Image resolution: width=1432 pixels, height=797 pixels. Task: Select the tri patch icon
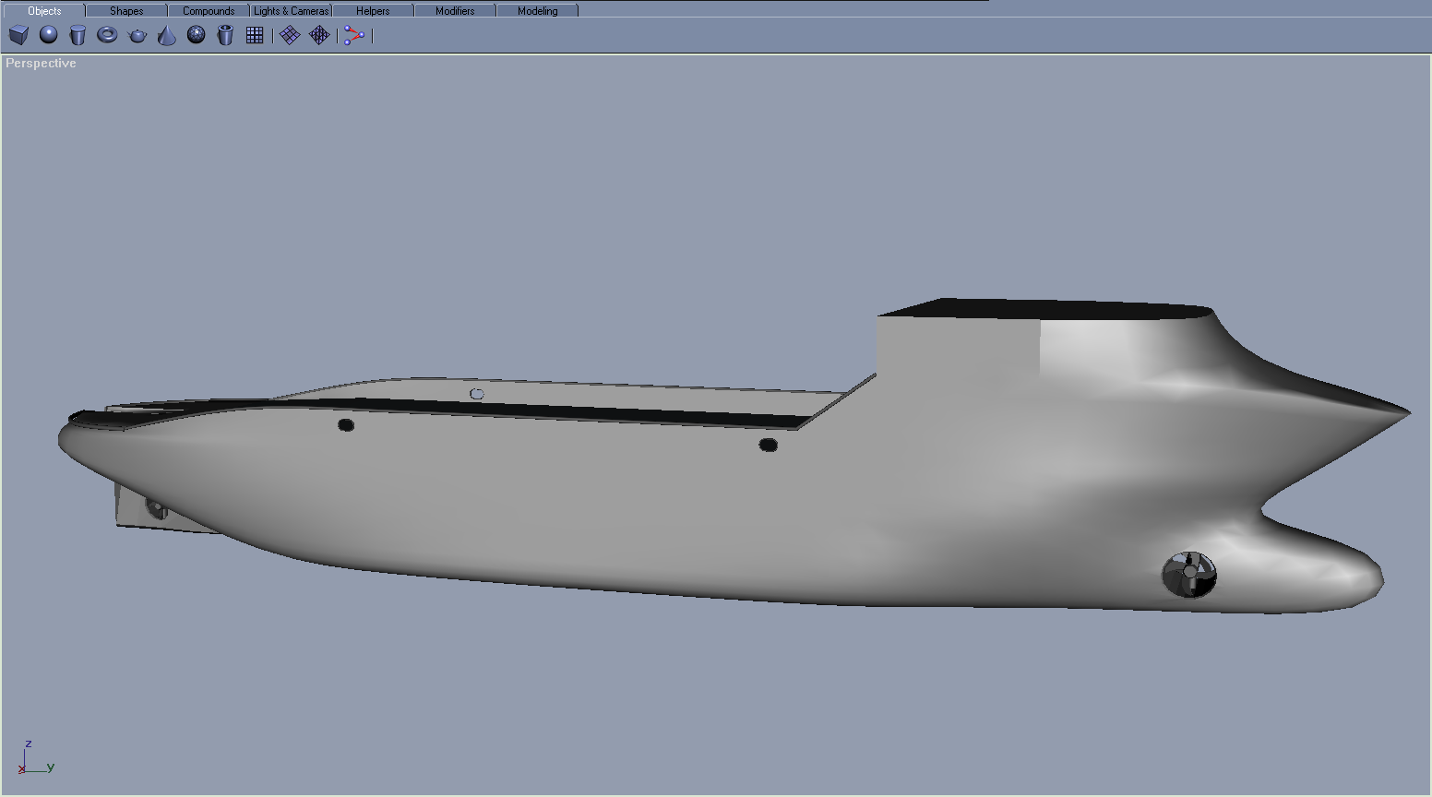pyautogui.click(x=319, y=35)
